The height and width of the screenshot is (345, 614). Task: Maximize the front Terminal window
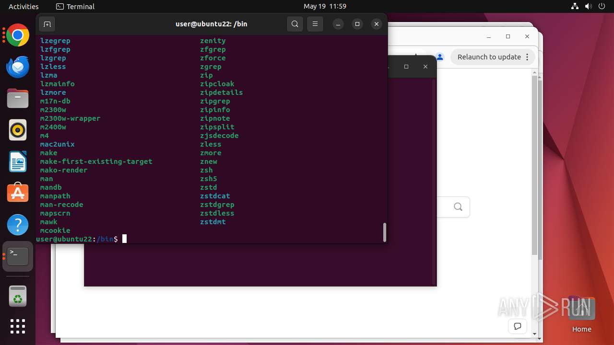(357, 24)
